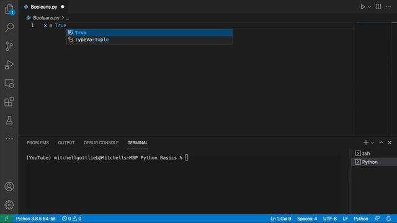The image size is (397, 223).
Task: Open the Search view
Action: [x=9, y=27]
